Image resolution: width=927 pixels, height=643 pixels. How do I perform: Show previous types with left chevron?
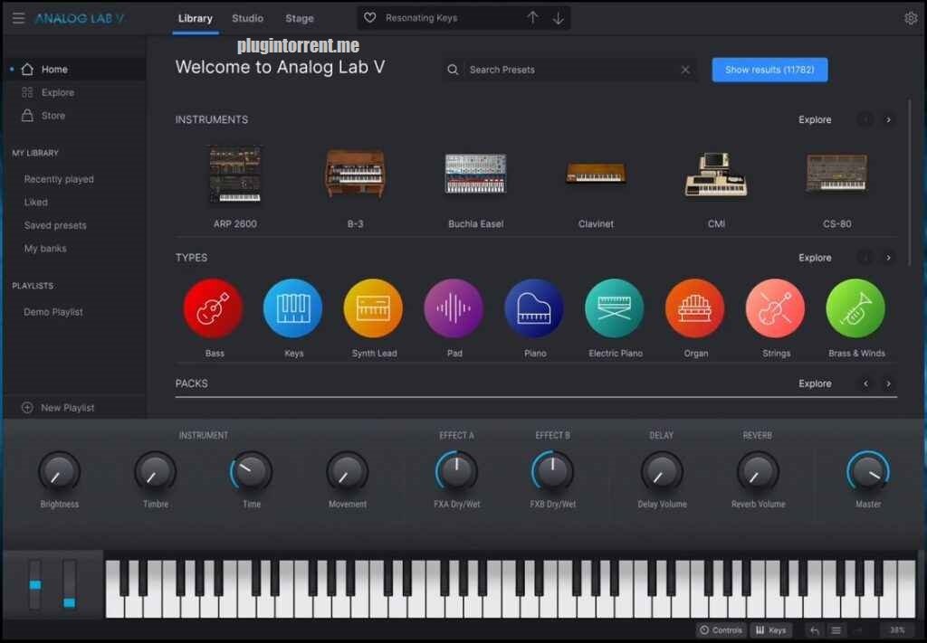point(865,258)
